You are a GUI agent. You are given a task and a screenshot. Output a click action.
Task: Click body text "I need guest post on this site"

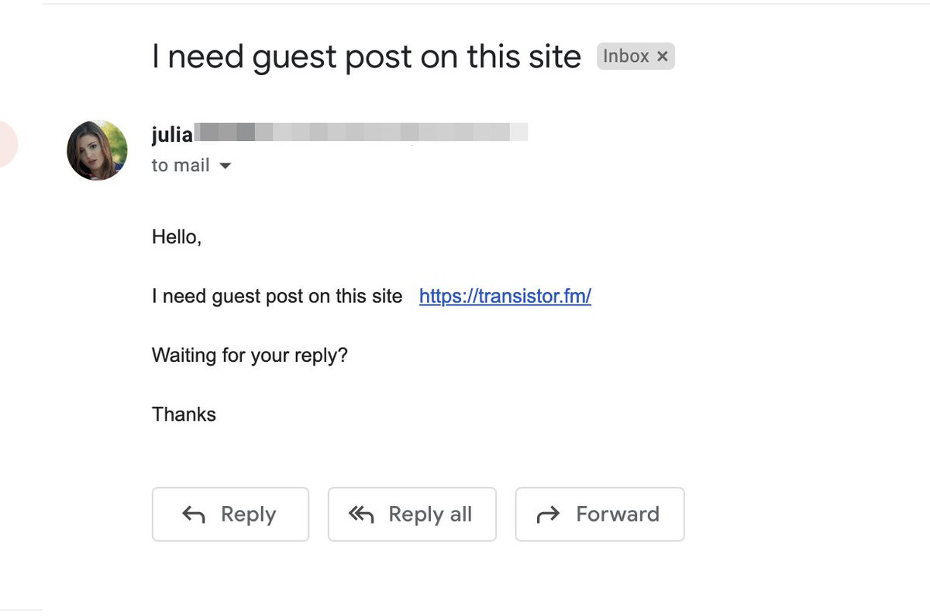tap(277, 296)
